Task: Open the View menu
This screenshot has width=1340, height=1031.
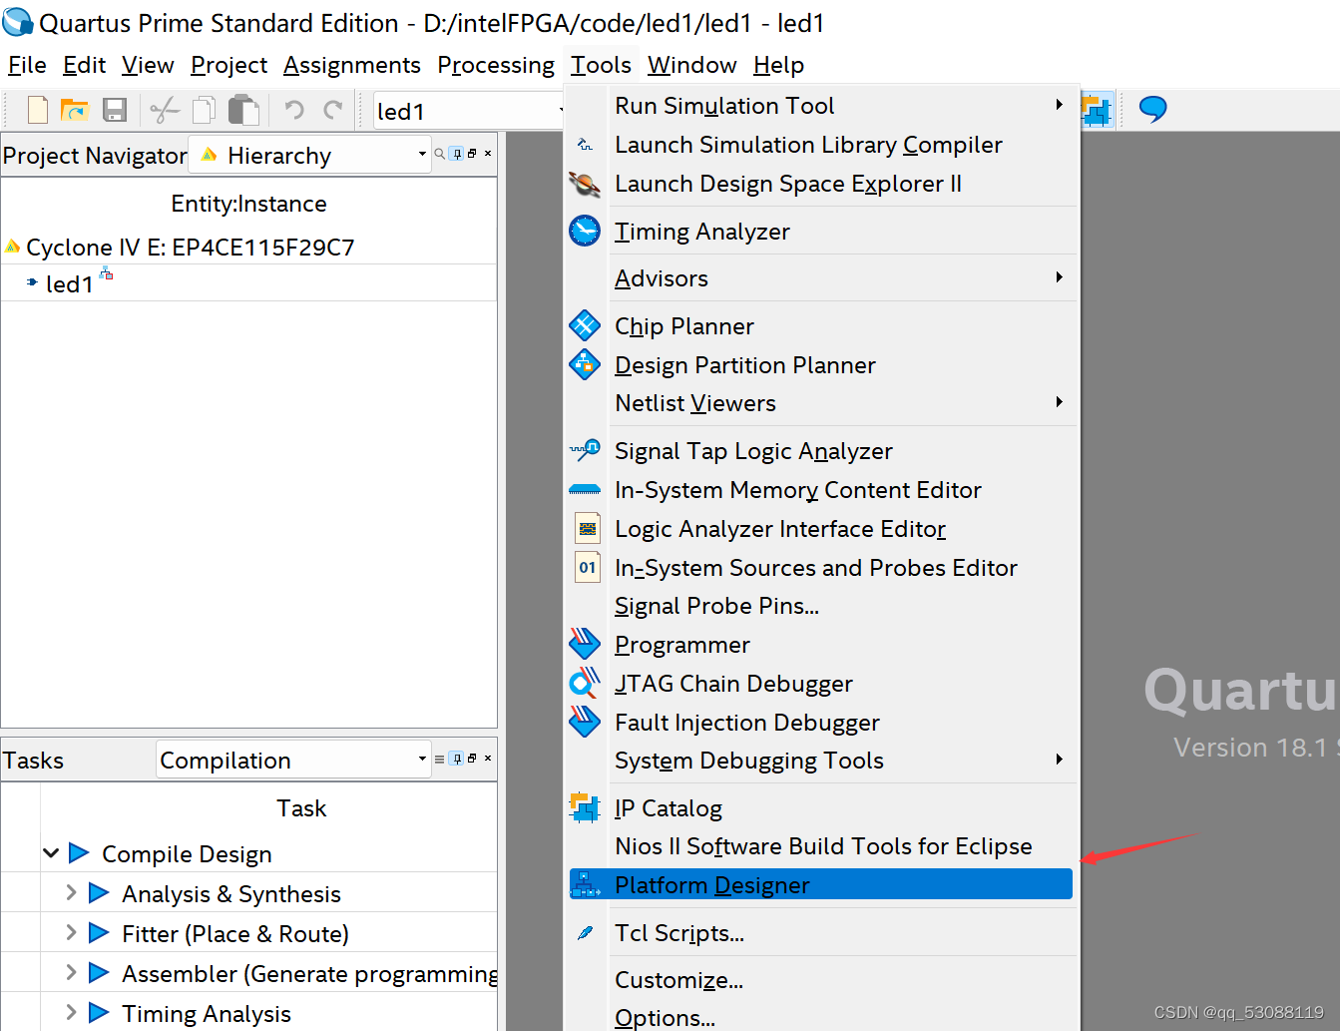Action: point(148,65)
